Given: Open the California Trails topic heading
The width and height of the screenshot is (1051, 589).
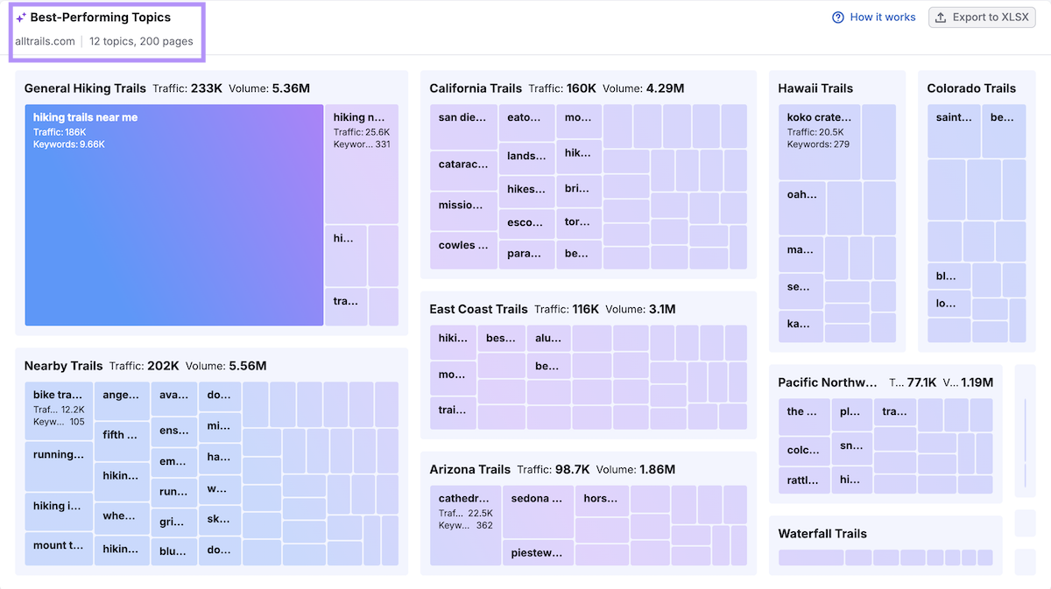Looking at the screenshot, I should click(476, 88).
